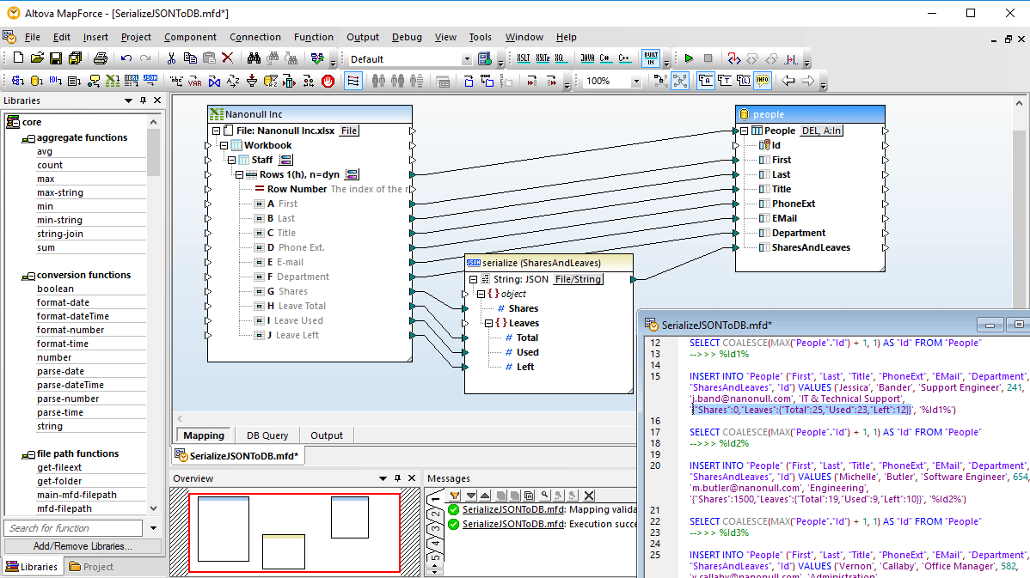Screen dimensions: 1030x578
Task: Open the zoom 100% dropdown
Action: [x=636, y=82]
